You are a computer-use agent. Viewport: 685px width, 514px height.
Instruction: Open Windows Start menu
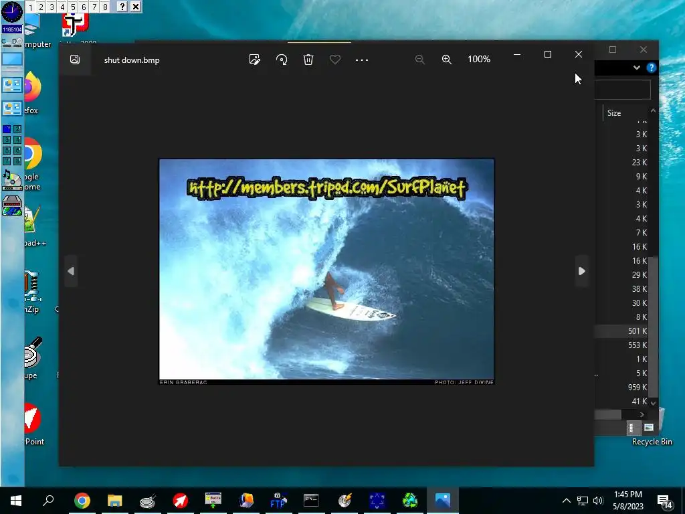16,501
